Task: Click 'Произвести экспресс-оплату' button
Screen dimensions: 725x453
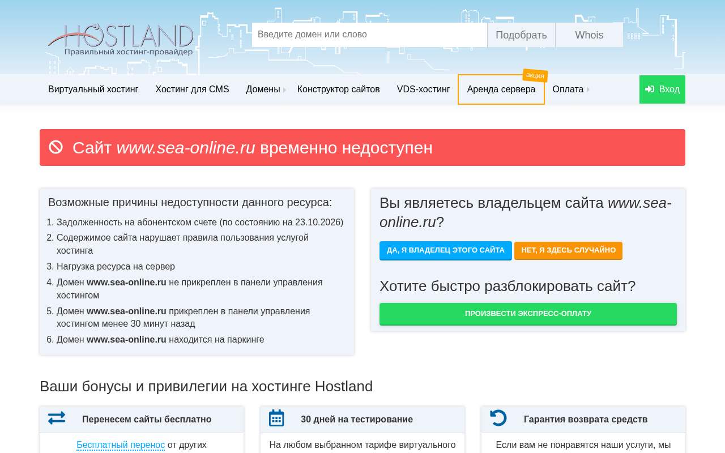Action: [528, 314]
